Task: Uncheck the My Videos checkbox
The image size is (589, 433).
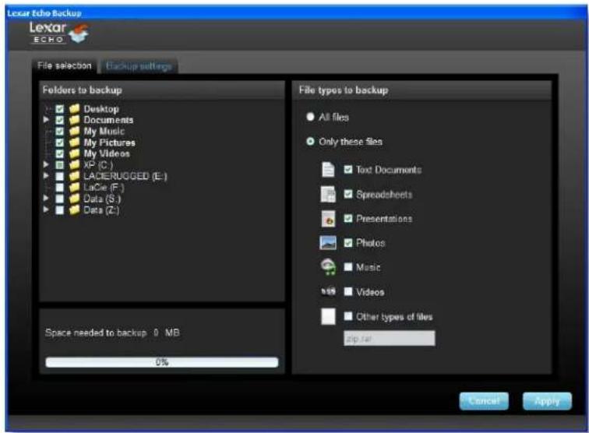Action: click(59, 154)
